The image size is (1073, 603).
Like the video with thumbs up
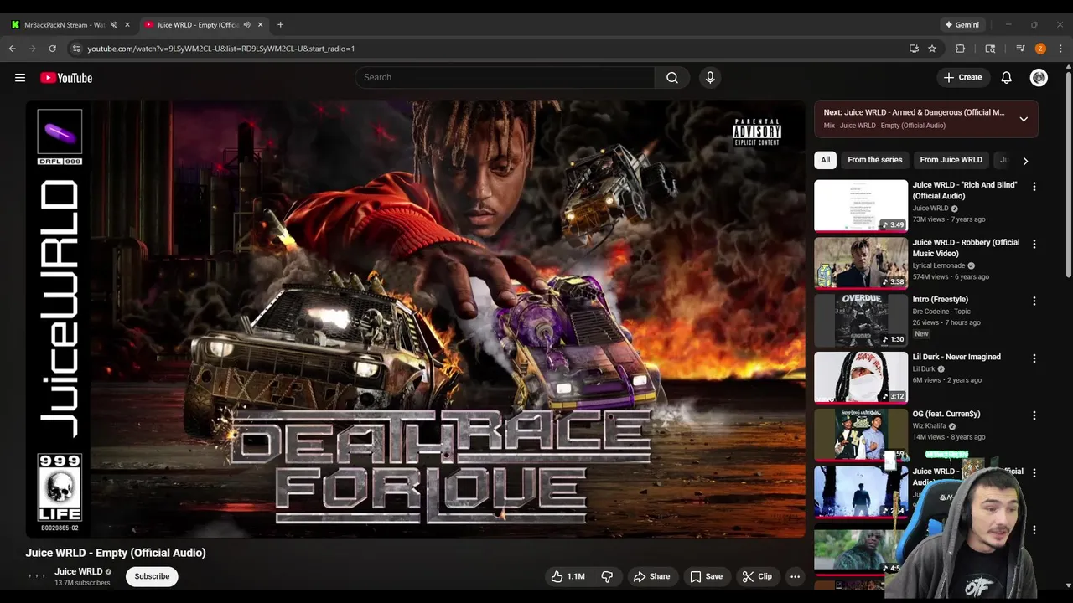(568, 576)
